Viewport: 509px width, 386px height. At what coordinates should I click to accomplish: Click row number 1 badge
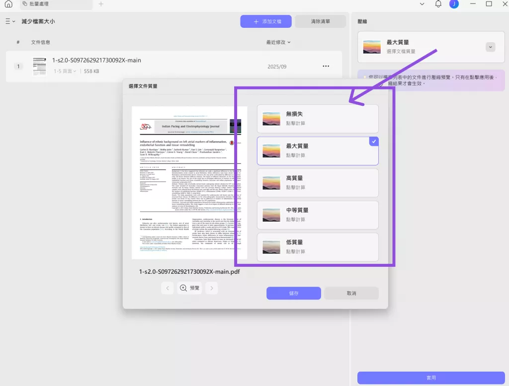[x=18, y=67]
